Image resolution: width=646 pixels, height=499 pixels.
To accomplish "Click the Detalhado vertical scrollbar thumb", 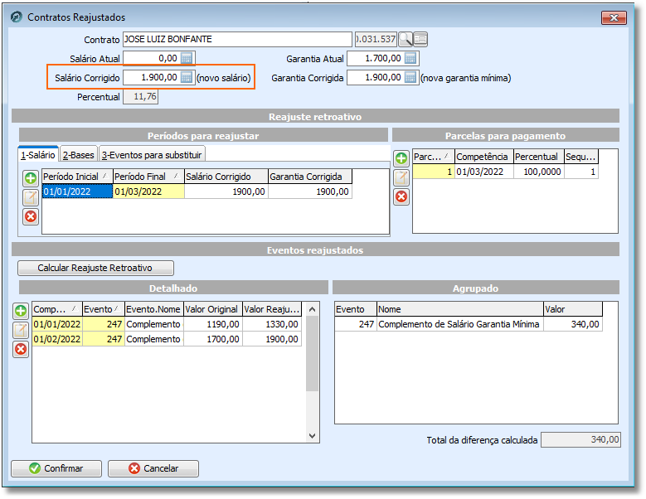I will point(313,354).
